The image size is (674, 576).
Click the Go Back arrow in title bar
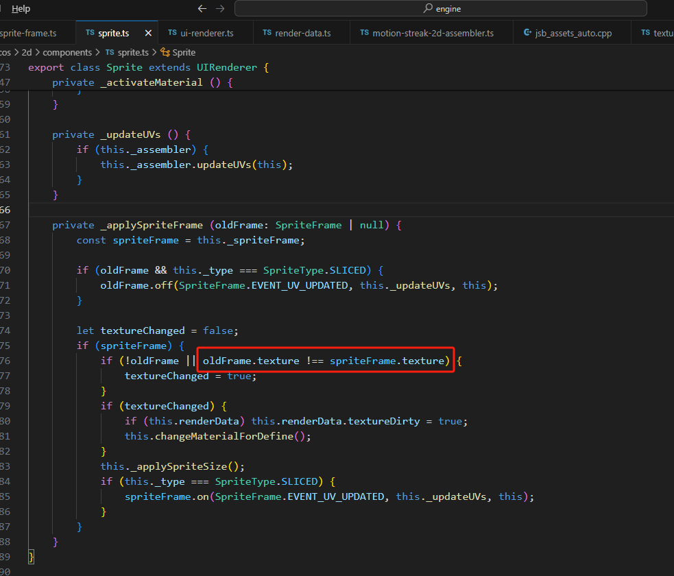pyautogui.click(x=202, y=9)
